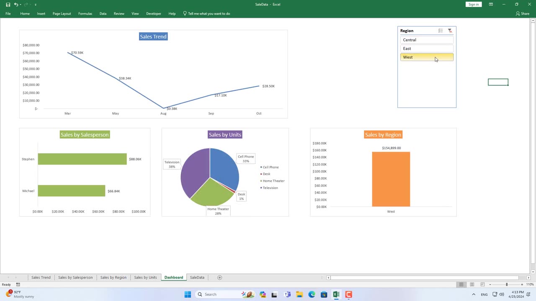Click the macro recording status bar icon
This screenshot has height=301, width=536.
pos(18,285)
